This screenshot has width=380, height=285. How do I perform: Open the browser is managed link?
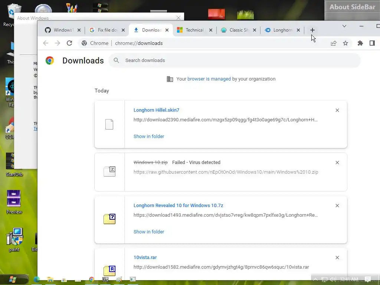coord(209,79)
